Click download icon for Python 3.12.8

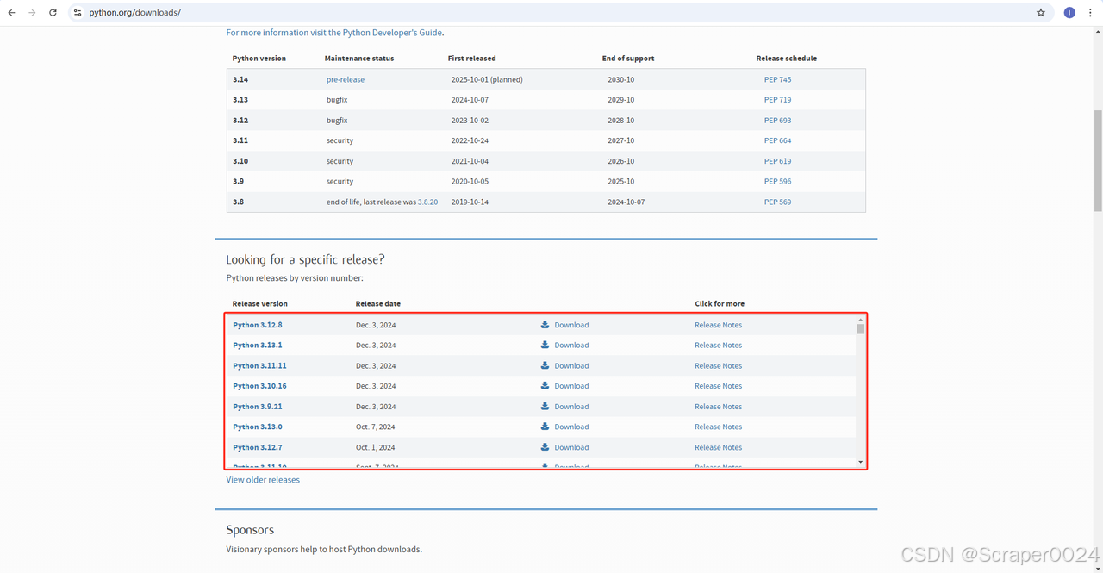(x=545, y=325)
